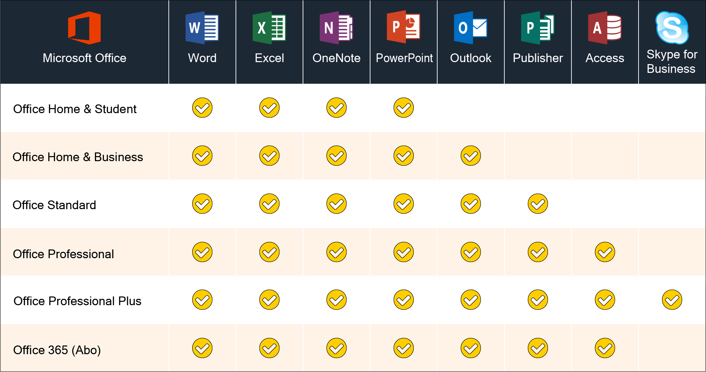Select the Office Standard row label
This screenshot has width=706, height=372.
[54, 205]
